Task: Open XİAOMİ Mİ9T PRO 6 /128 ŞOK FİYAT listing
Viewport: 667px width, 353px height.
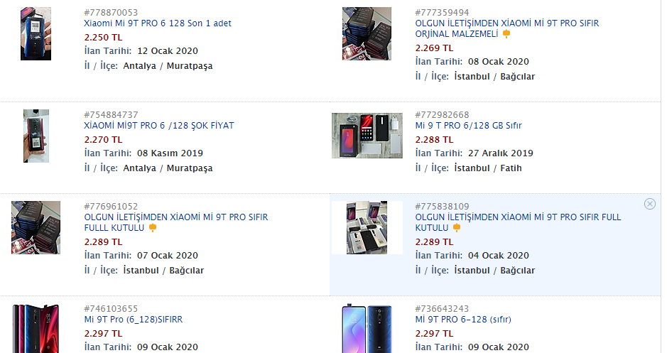Action: pyautogui.click(x=159, y=126)
